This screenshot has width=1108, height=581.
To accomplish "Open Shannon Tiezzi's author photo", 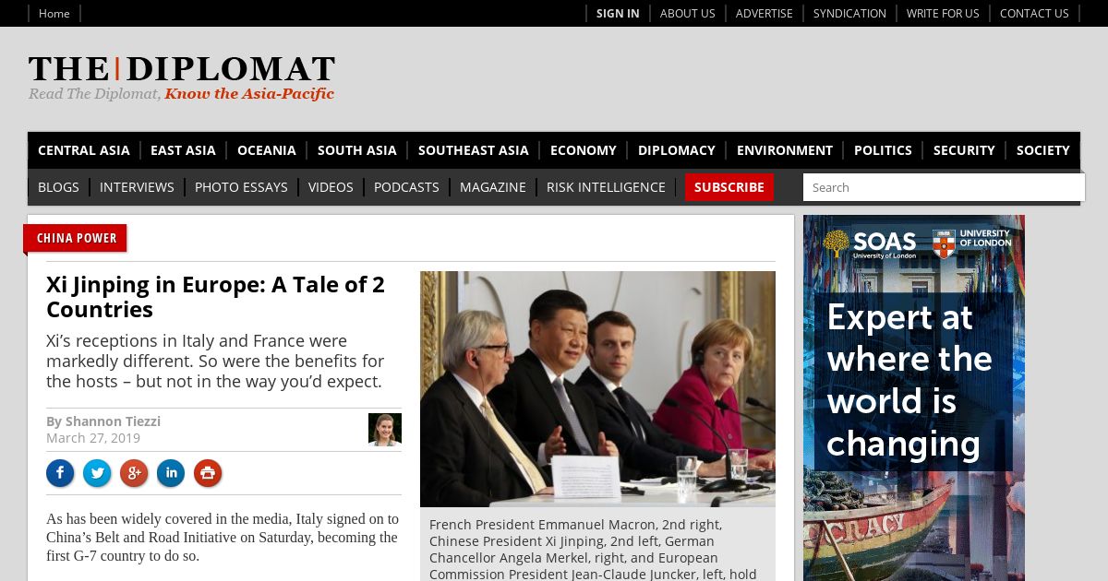I will [385, 430].
